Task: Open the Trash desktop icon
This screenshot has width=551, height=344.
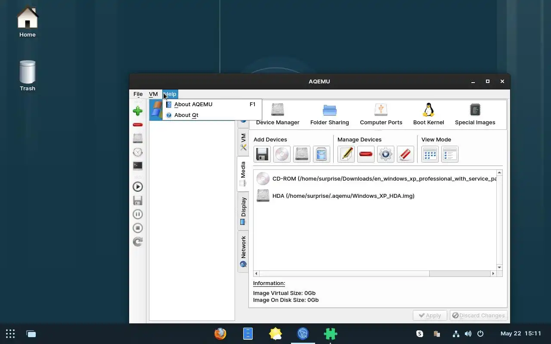Action: point(28,76)
